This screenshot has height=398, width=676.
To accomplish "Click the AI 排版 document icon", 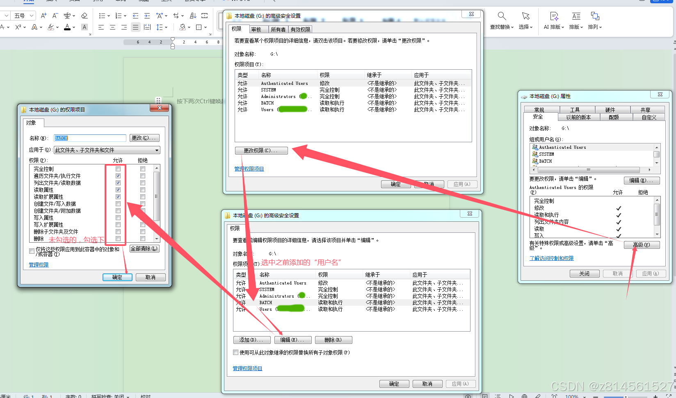I will pyautogui.click(x=554, y=16).
